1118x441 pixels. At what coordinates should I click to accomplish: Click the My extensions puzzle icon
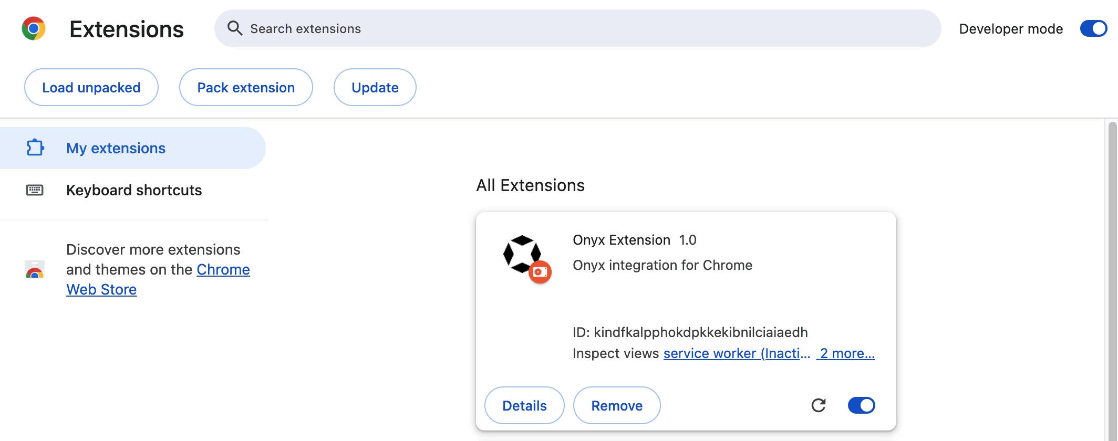click(x=35, y=148)
